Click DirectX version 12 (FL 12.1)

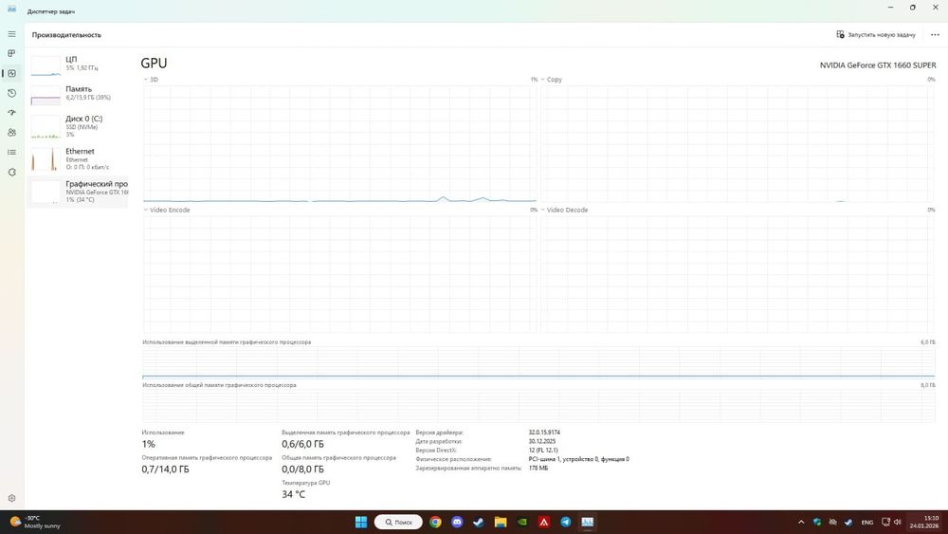coord(543,450)
